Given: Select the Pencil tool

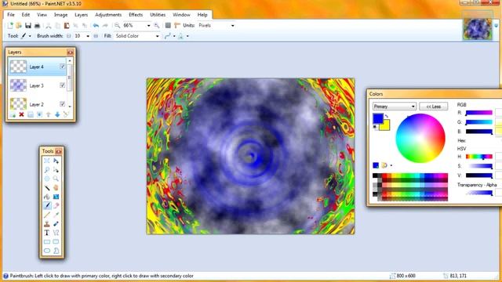Looking at the screenshot, I should [47, 215].
